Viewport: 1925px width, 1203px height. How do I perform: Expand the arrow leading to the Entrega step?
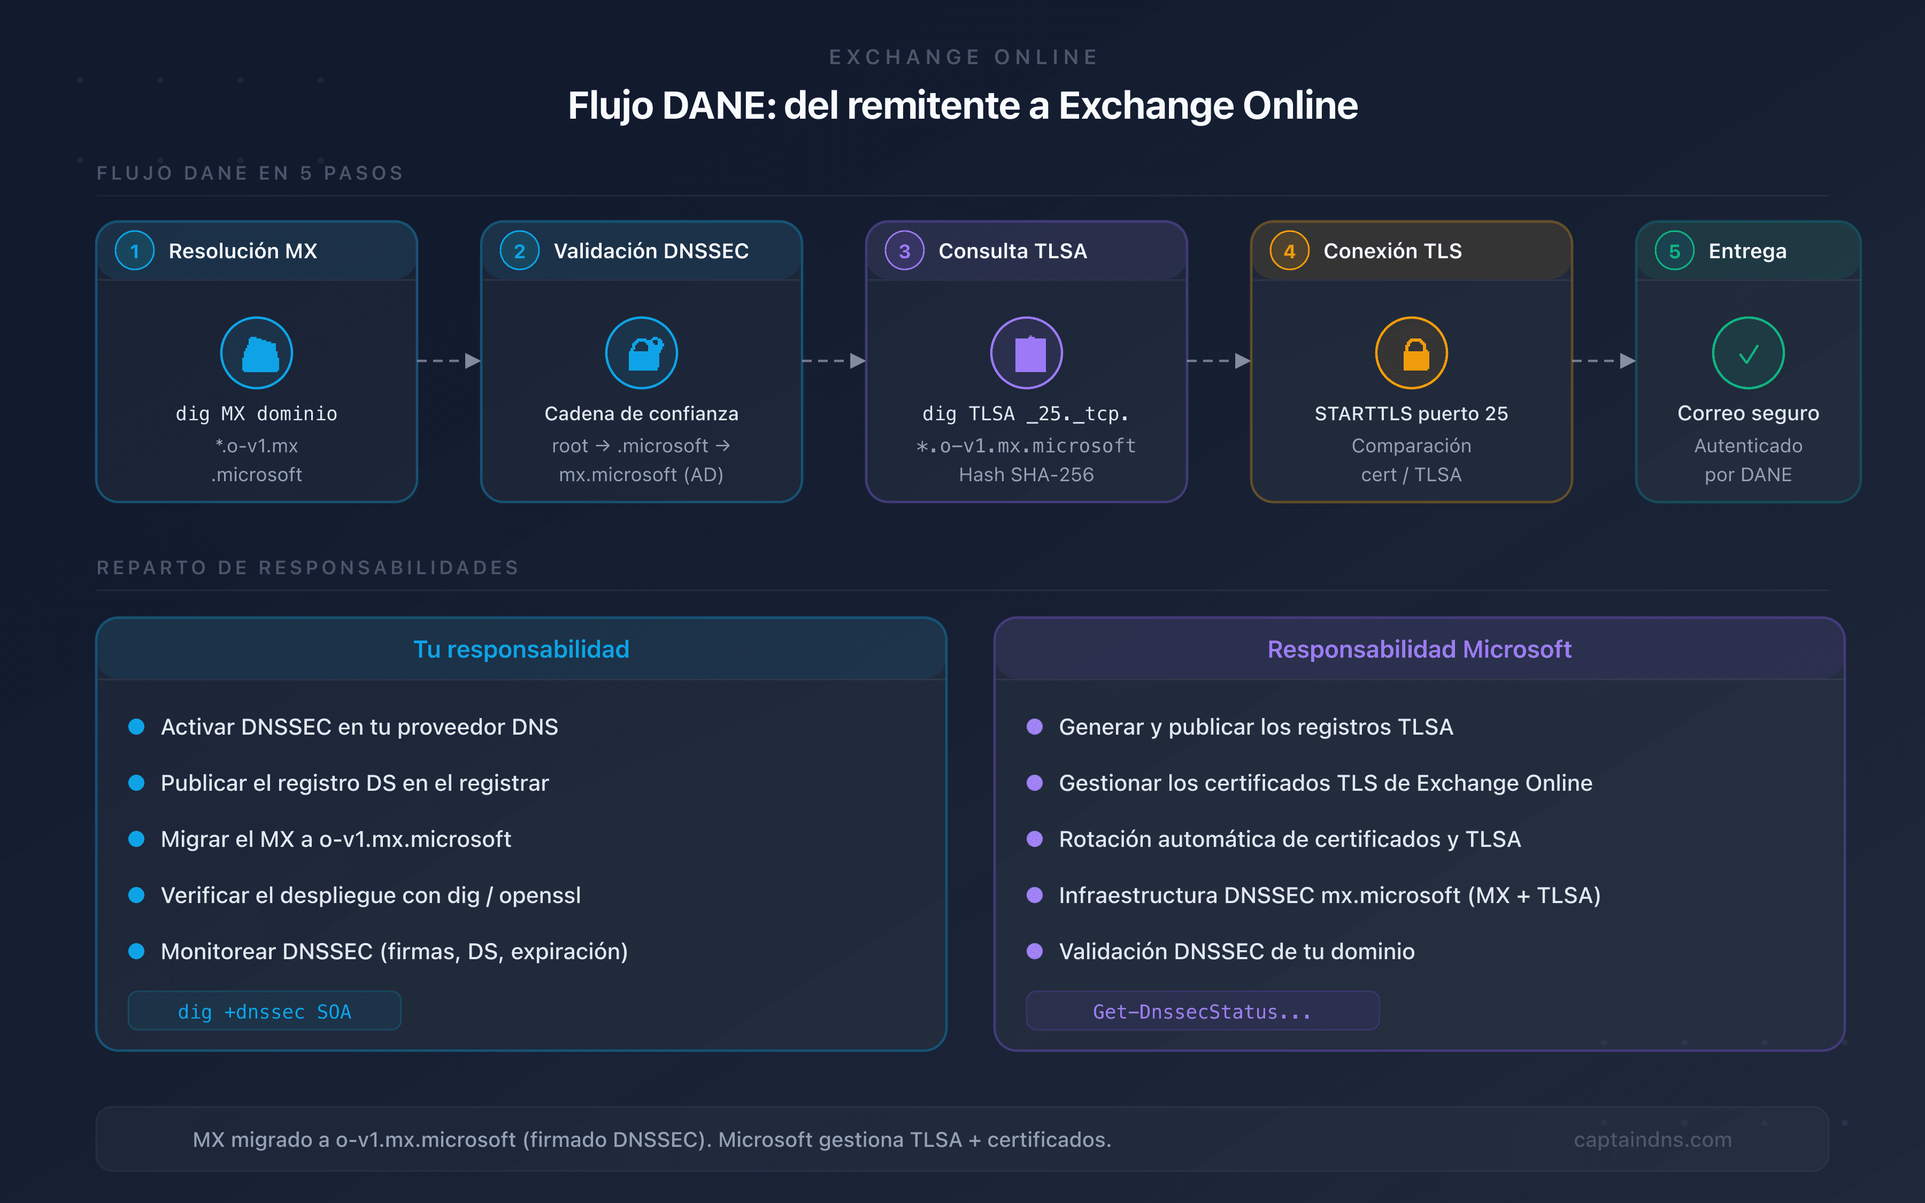click(1603, 360)
